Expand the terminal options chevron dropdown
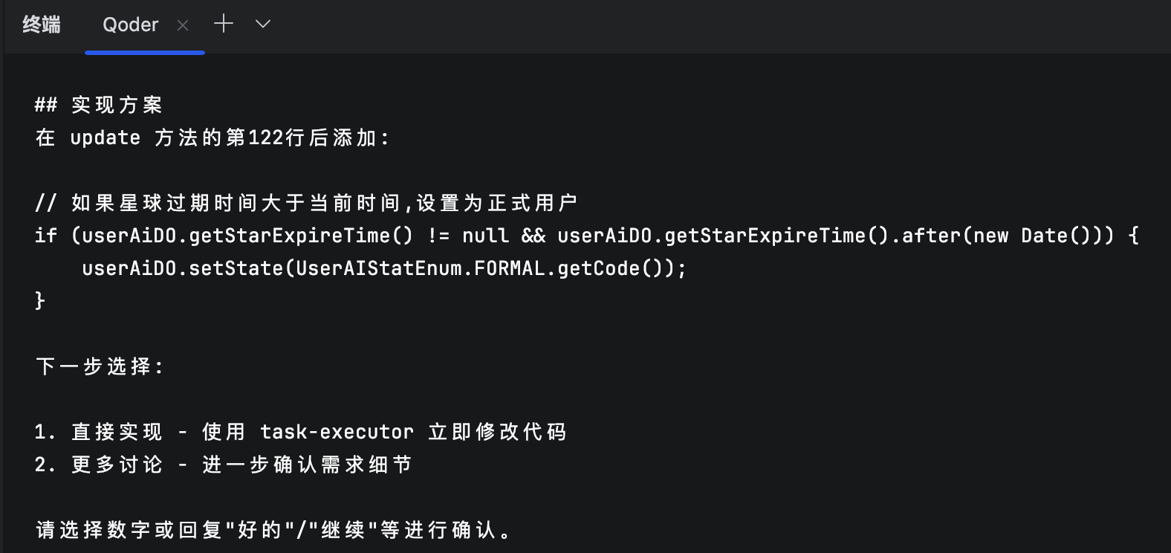The height and width of the screenshot is (553, 1171). [x=262, y=24]
